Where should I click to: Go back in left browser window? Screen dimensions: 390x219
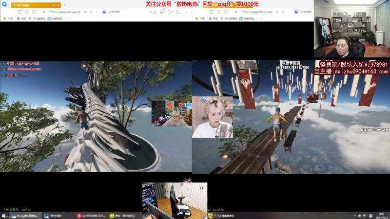pos(5,12)
